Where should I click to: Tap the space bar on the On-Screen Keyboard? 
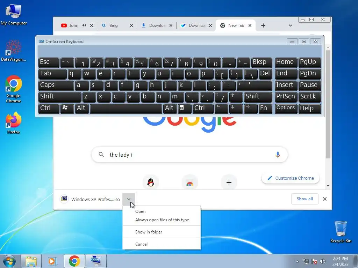coord(126,108)
